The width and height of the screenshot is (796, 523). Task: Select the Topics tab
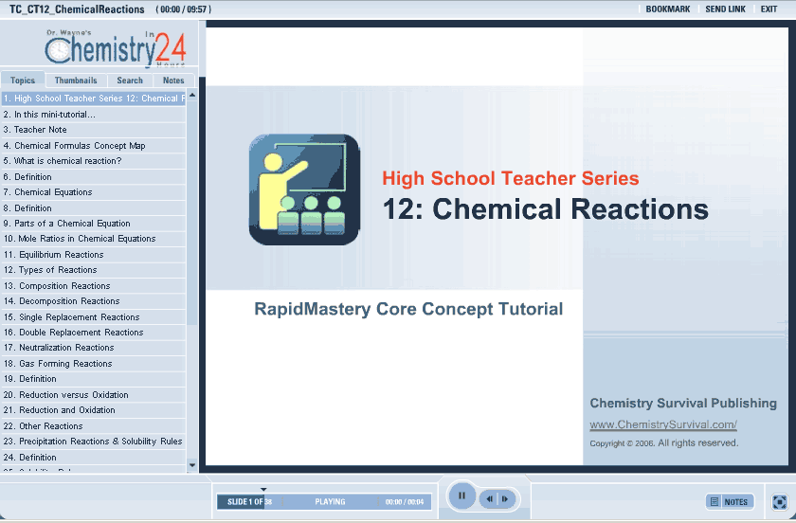point(23,81)
